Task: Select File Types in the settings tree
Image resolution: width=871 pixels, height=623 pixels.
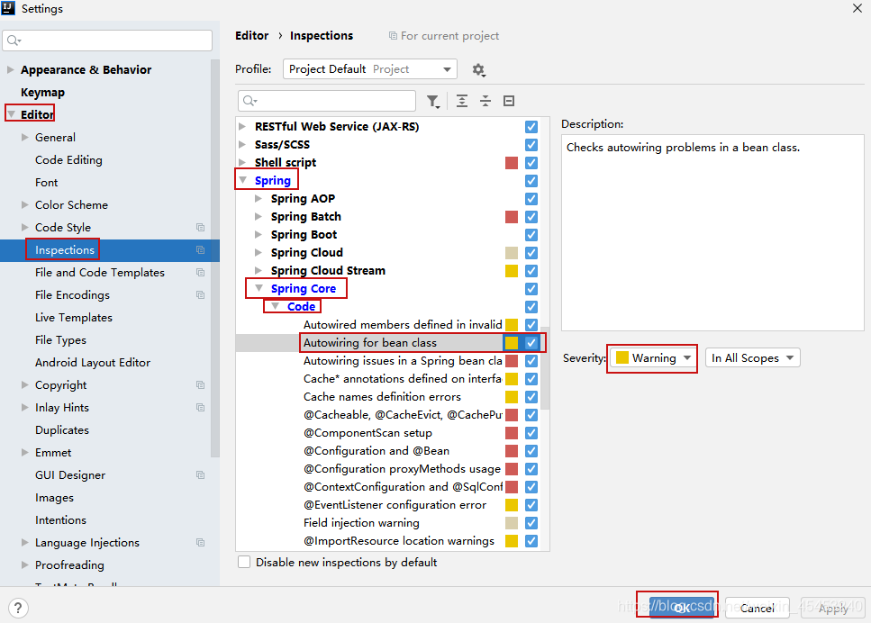Action: point(60,339)
